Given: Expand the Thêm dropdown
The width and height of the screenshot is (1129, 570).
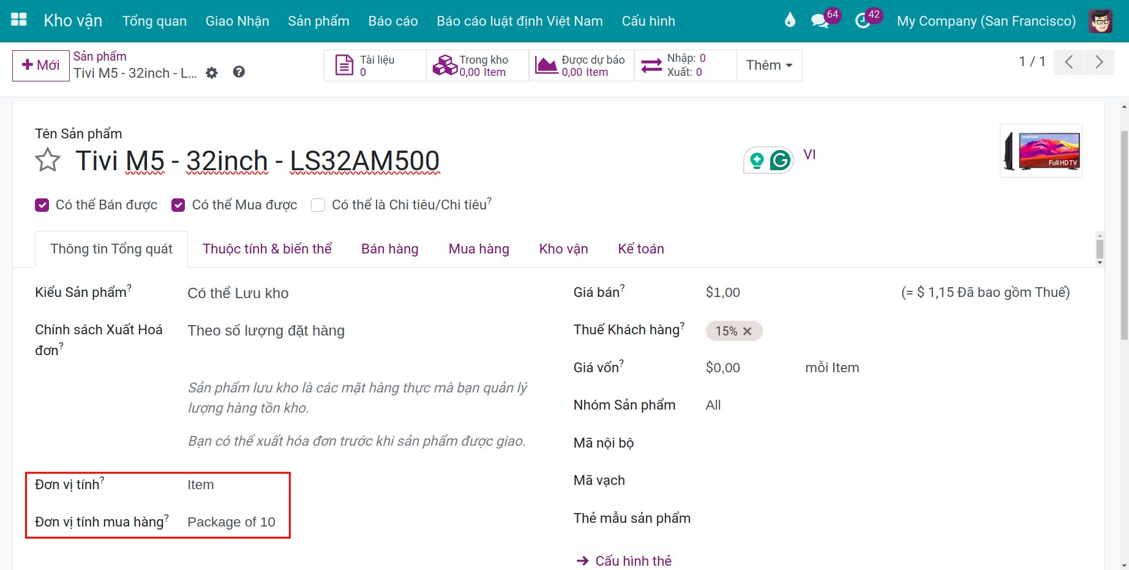Looking at the screenshot, I should [769, 66].
